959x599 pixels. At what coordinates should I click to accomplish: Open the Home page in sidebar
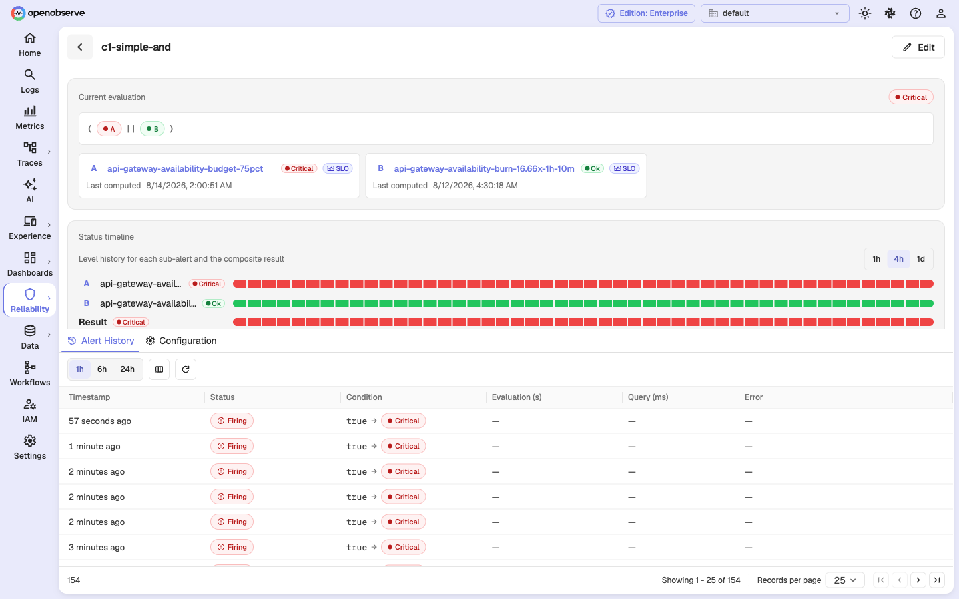(x=29, y=45)
